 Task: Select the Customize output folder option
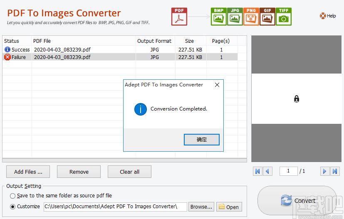pos(13,207)
